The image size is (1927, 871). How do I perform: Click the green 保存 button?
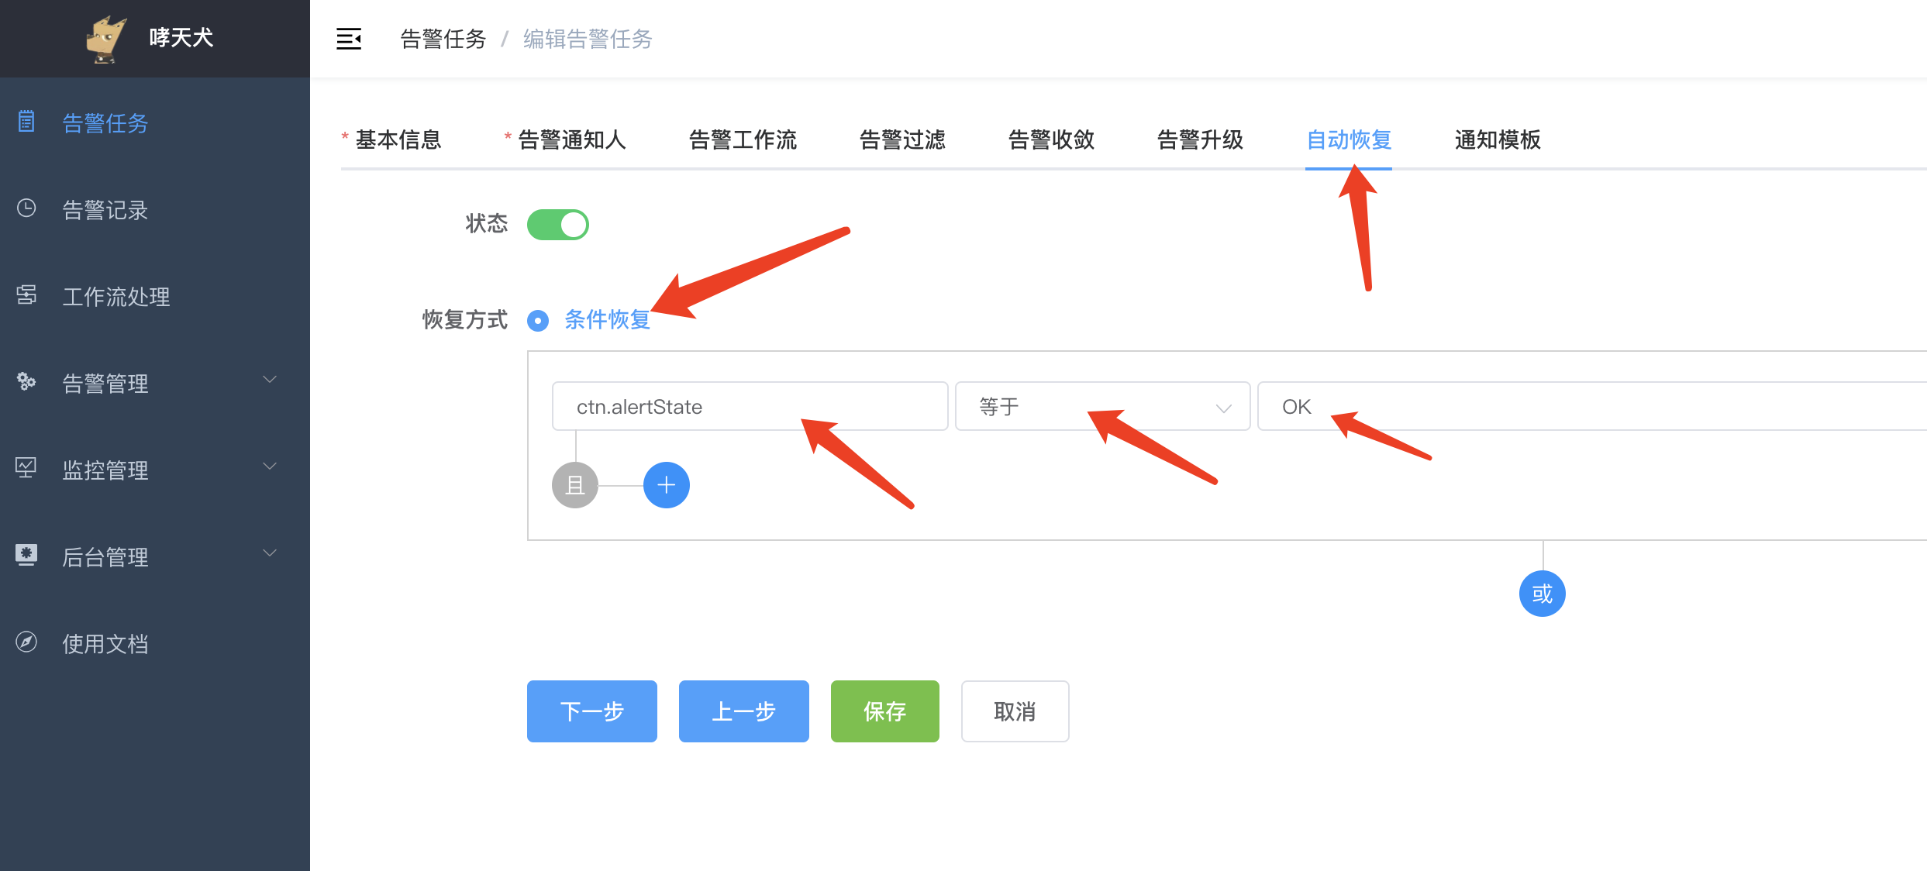coord(885,711)
